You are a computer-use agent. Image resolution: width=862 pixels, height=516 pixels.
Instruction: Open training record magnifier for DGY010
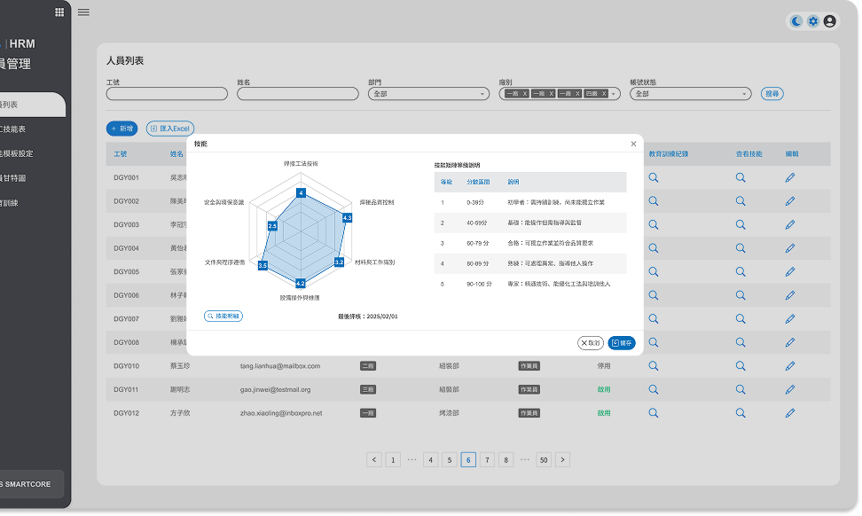pyautogui.click(x=654, y=366)
